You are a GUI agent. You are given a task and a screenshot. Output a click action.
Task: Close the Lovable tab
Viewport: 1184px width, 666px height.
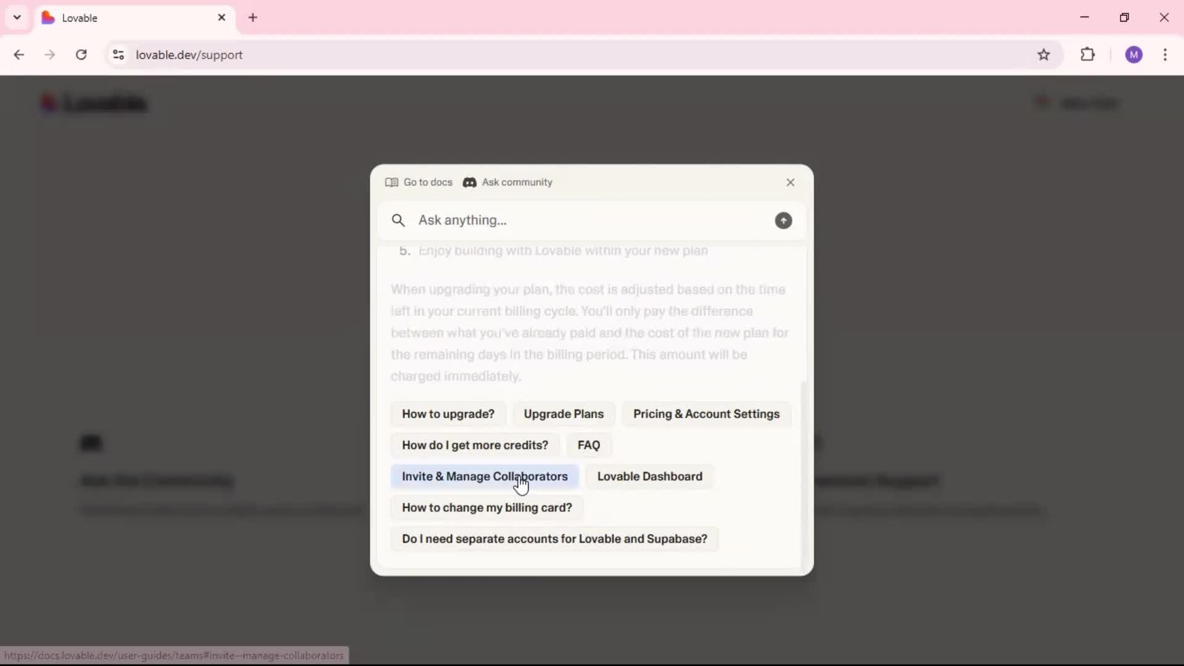point(221,18)
